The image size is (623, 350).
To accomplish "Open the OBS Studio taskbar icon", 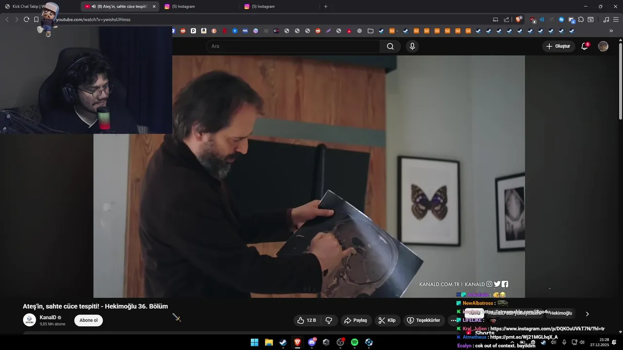I will point(340,342).
